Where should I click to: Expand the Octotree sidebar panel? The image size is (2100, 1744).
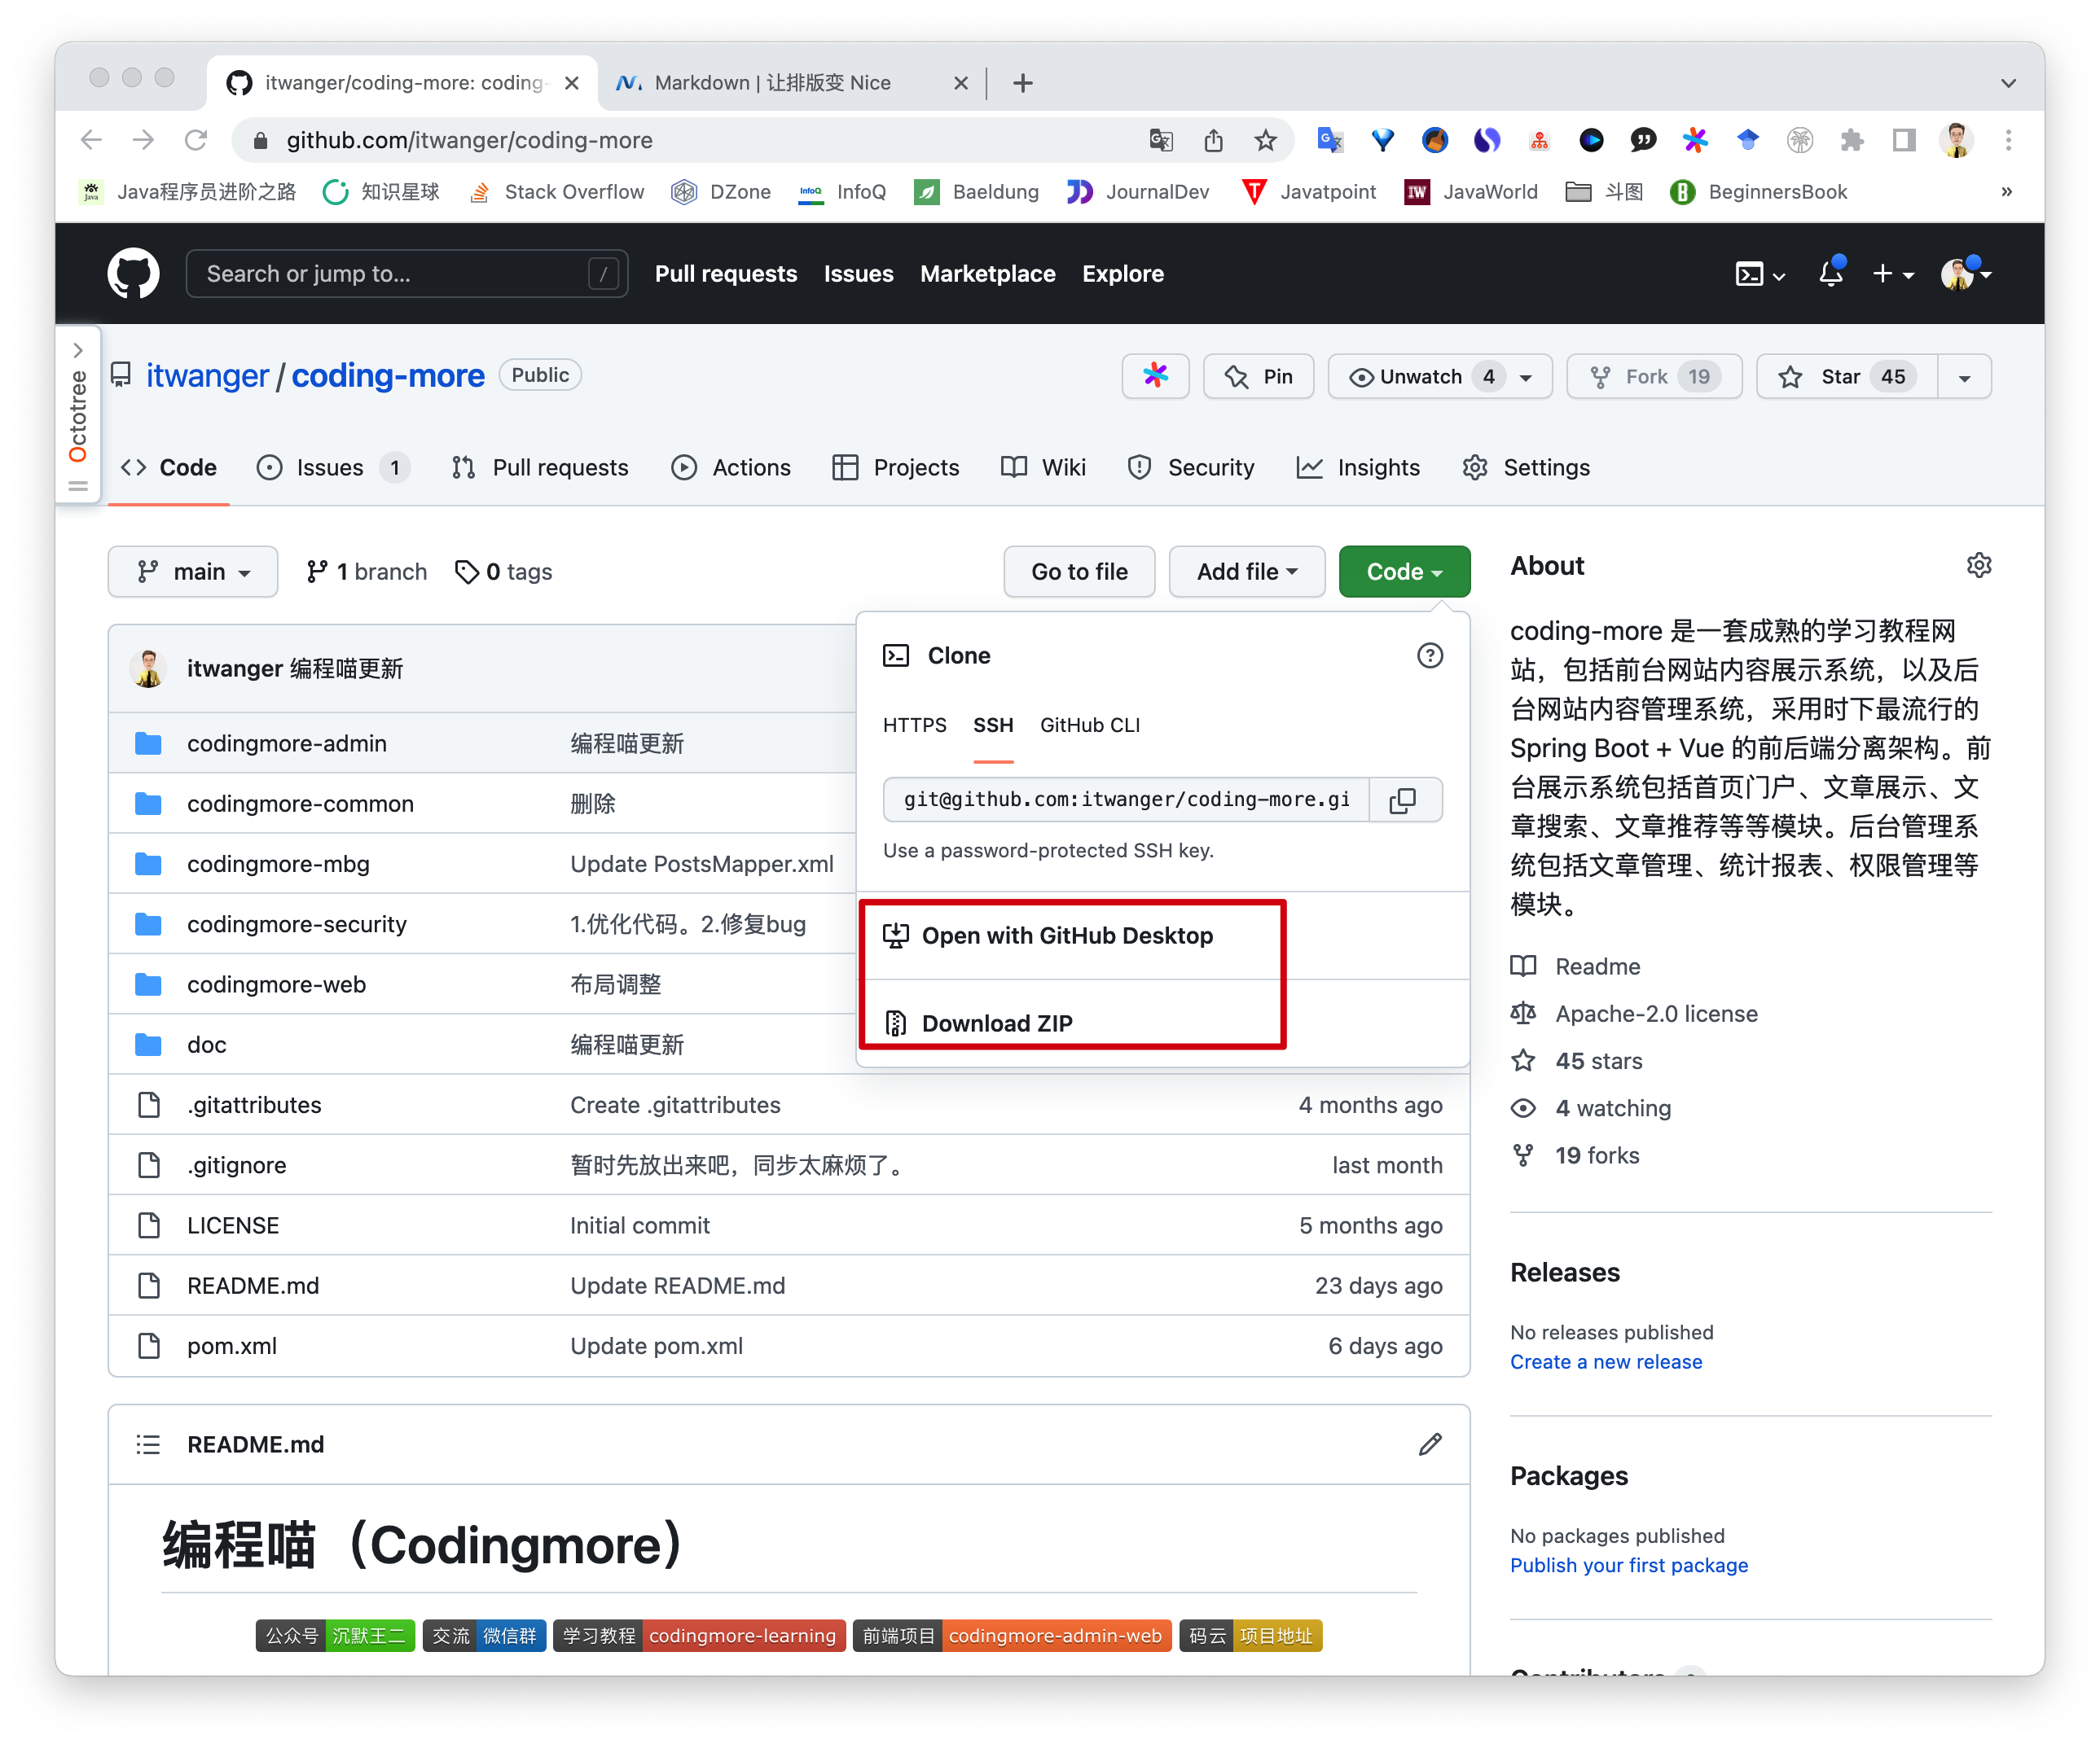point(78,351)
